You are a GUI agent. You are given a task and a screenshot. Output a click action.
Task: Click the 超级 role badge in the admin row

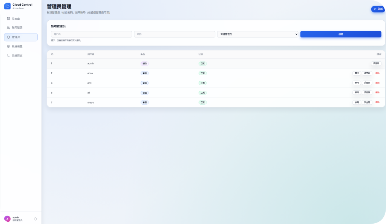pos(145,64)
